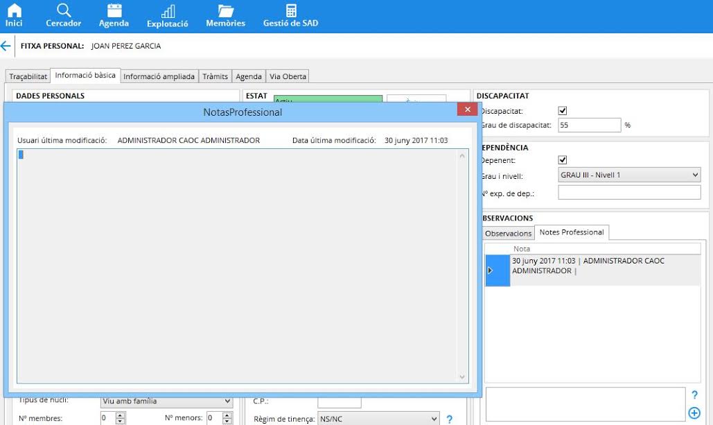Click help question mark near notes box

pyautogui.click(x=694, y=395)
